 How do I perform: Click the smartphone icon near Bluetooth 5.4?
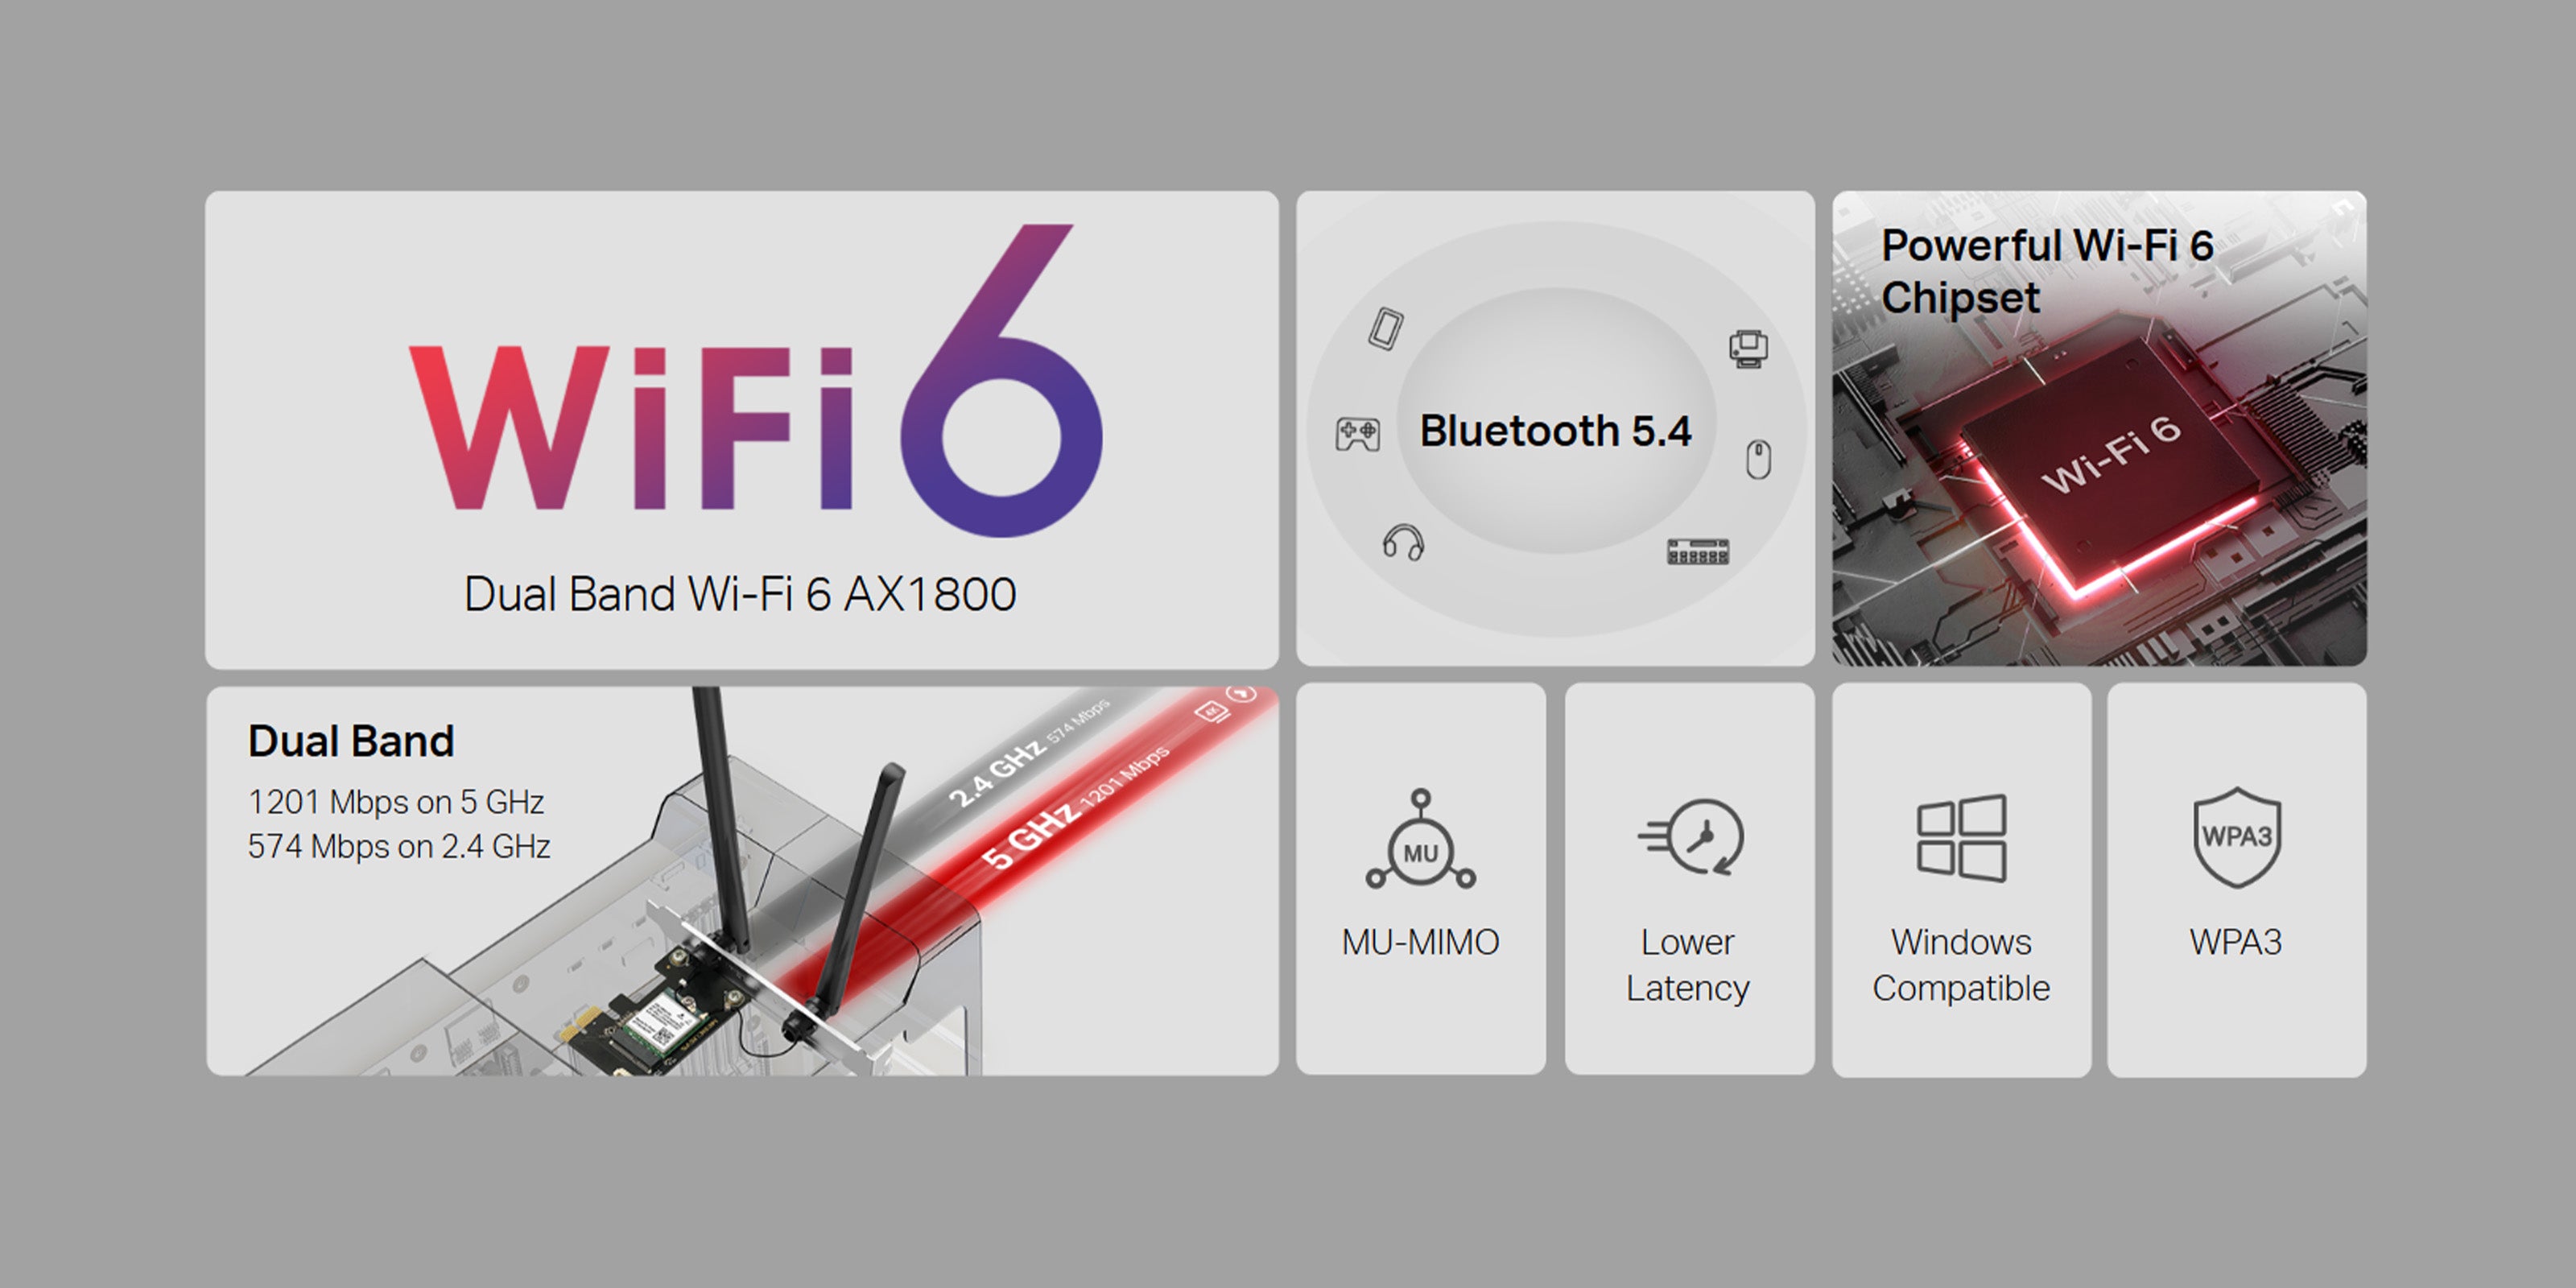tap(1386, 328)
